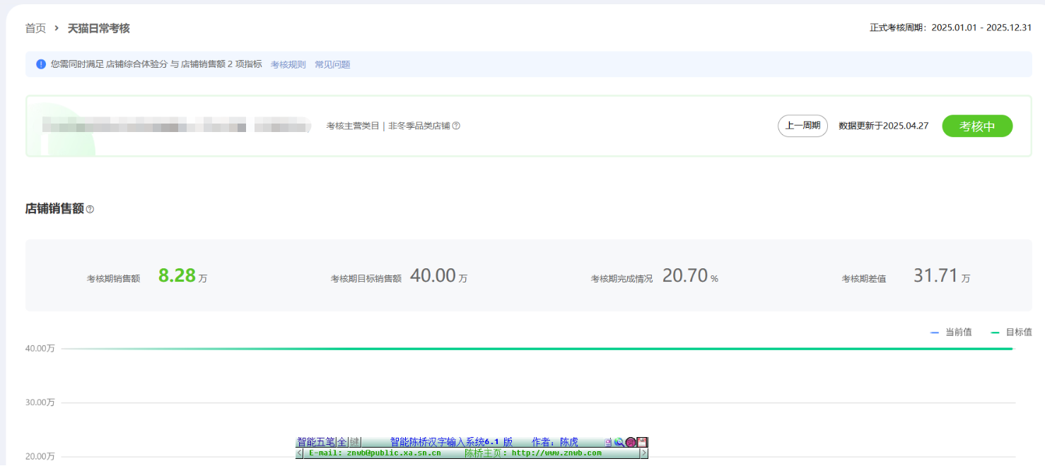
Task: Click help icon next to 店铺销售额 heading
Action: click(x=90, y=210)
